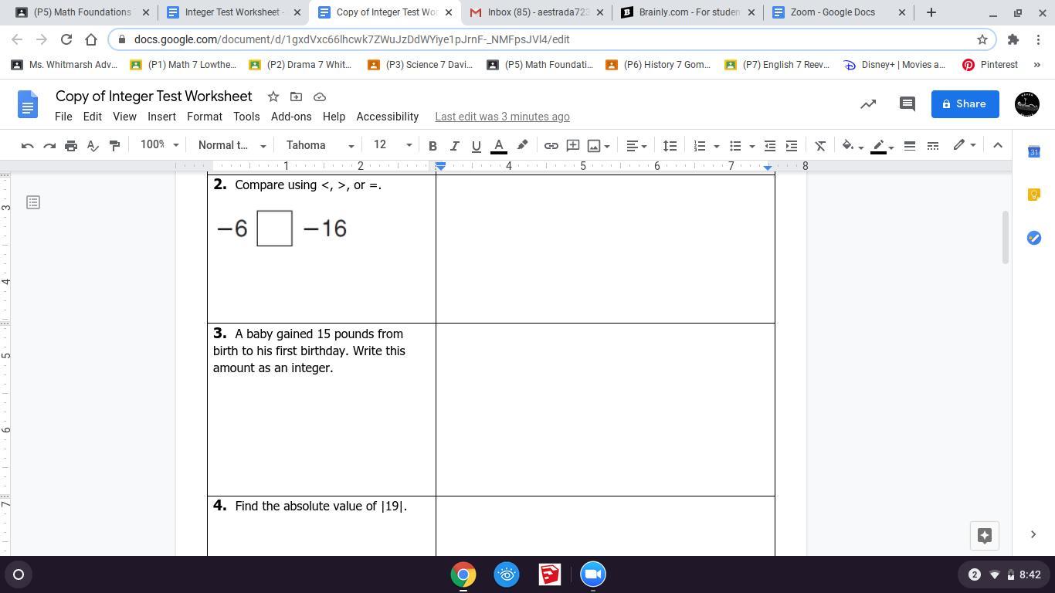Screen dimensions: 1055x593
Task: Open the Pinterest bookmark
Action: point(990,65)
